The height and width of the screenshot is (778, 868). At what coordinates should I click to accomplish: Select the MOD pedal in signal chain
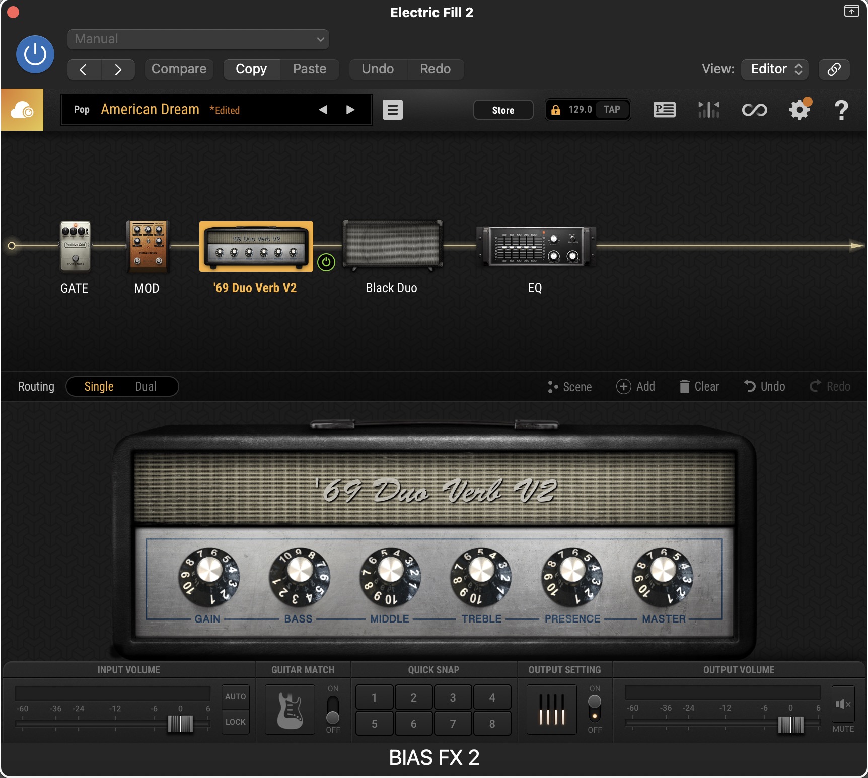click(148, 246)
